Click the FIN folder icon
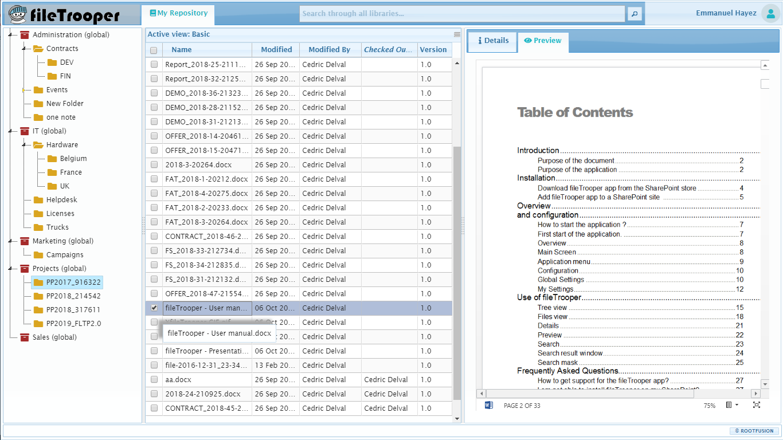The height and width of the screenshot is (440, 783). click(52, 76)
